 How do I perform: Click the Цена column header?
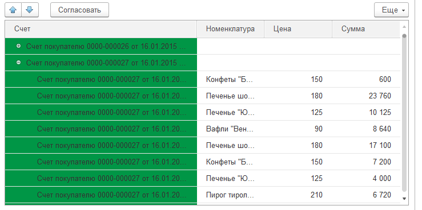(x=298, y=29)
